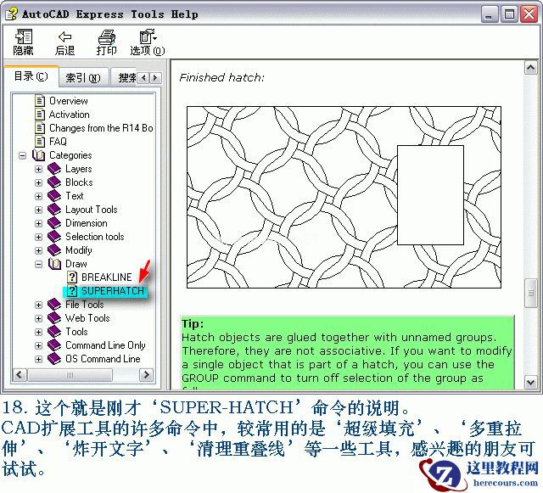
Task: Expand the Tools tree node
Action: (x=39, y=332)
